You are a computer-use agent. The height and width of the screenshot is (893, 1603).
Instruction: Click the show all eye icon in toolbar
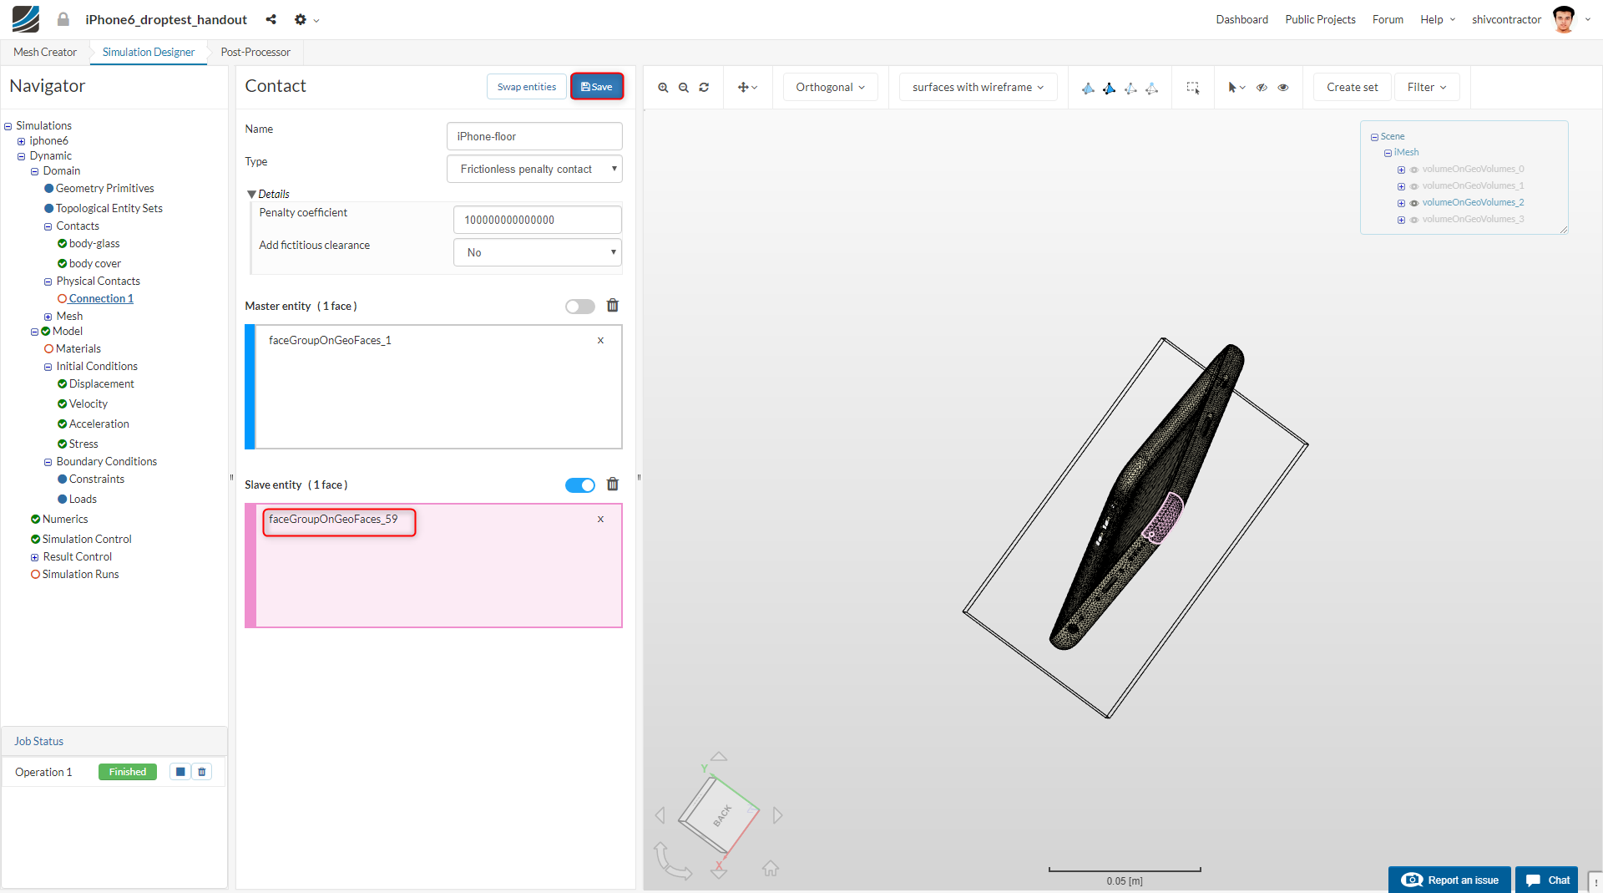pyautogui.click(x=1283, y=87)
